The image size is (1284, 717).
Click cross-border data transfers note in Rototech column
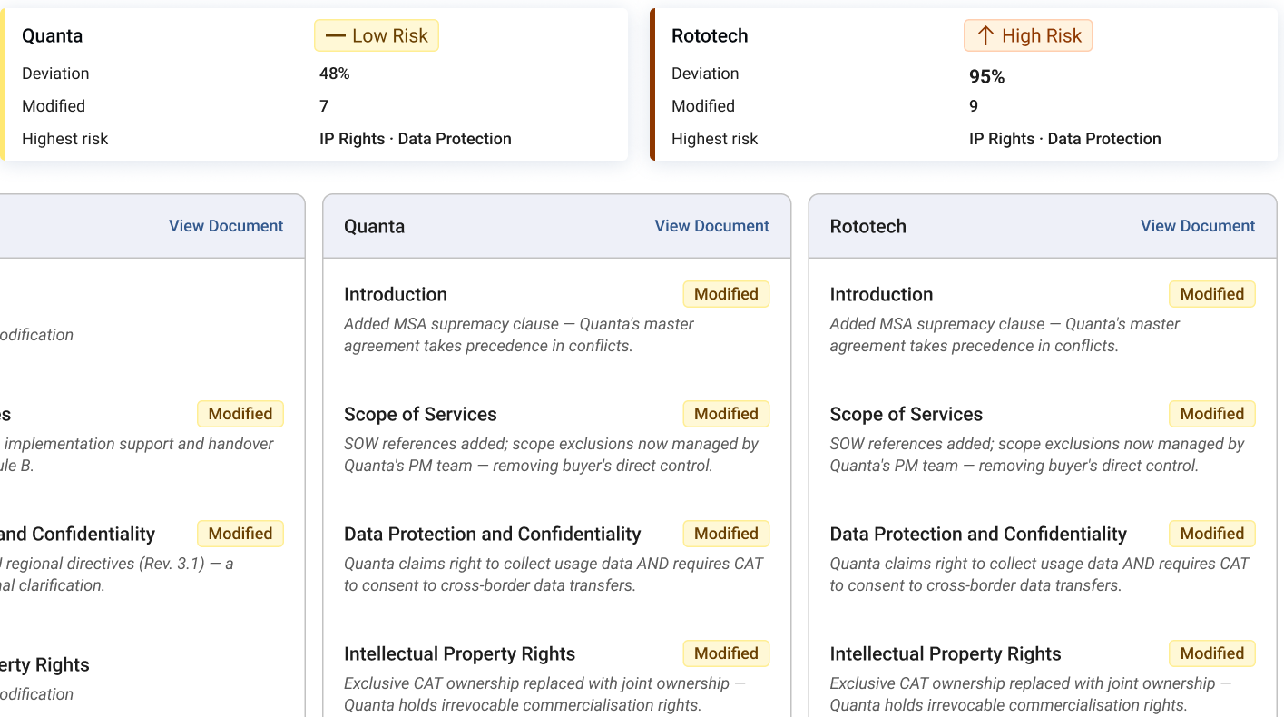point(1039,575)
